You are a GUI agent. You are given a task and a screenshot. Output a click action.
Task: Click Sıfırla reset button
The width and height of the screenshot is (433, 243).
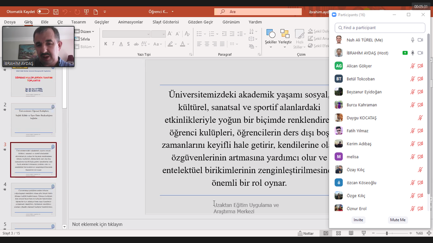click(x=82, y=39)
